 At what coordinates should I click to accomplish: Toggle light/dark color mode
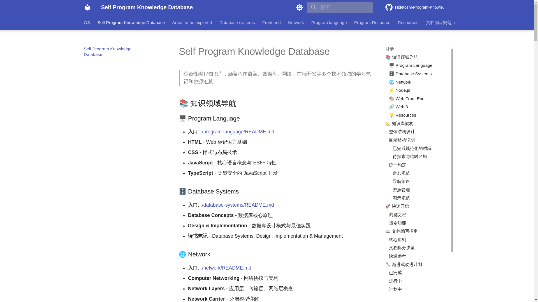click(300, 7)
